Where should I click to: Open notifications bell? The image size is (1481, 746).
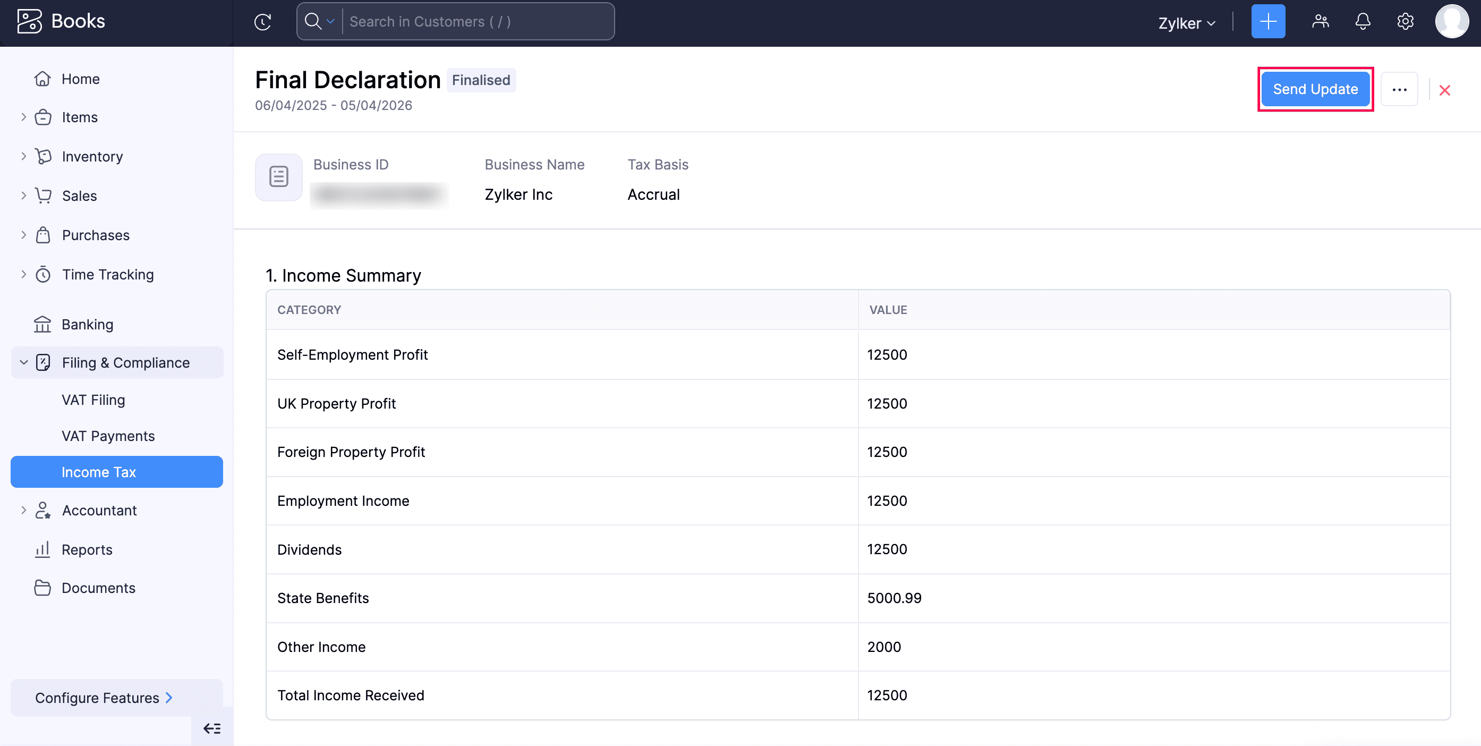pyautogui.click(x=1363, y=22)
